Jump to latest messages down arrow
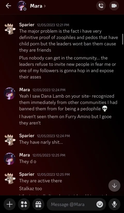 114,186
